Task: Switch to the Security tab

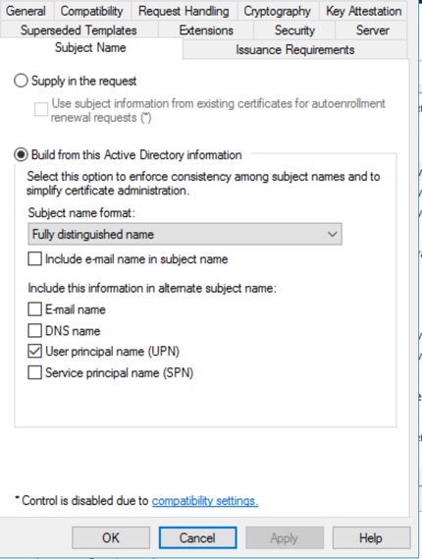Action: point(294,30)
